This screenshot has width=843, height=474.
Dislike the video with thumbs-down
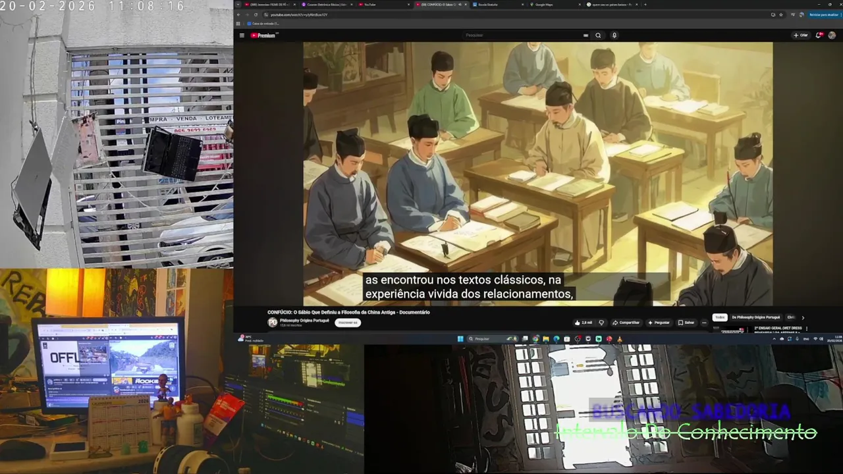point(601,323)
